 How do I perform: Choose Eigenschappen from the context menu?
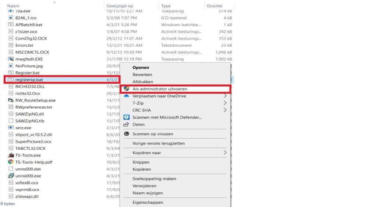pos(148,202)
